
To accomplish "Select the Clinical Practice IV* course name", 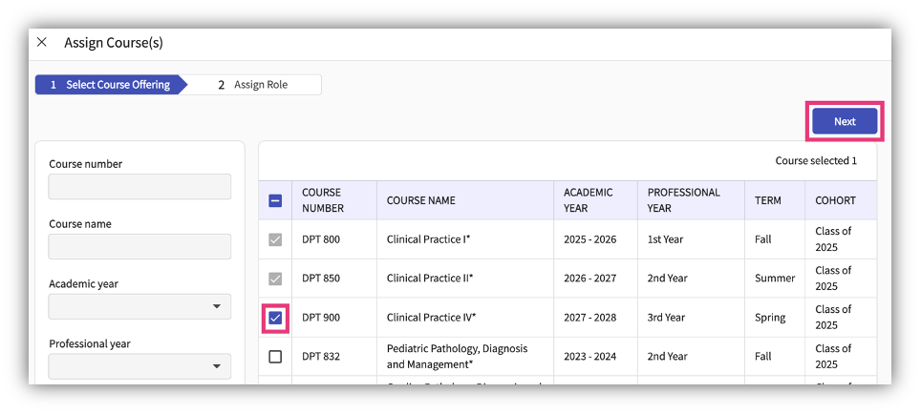I will click(431, 318).
